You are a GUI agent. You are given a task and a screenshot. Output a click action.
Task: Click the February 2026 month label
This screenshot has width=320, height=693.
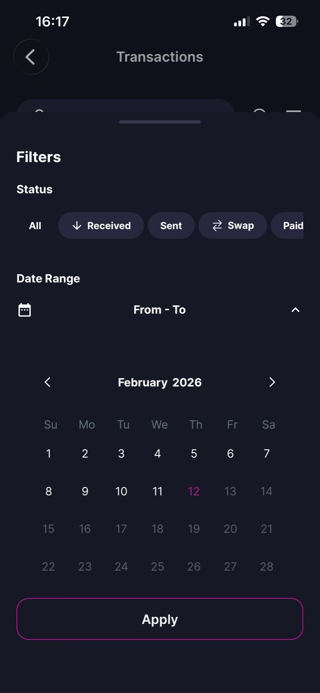160,382
